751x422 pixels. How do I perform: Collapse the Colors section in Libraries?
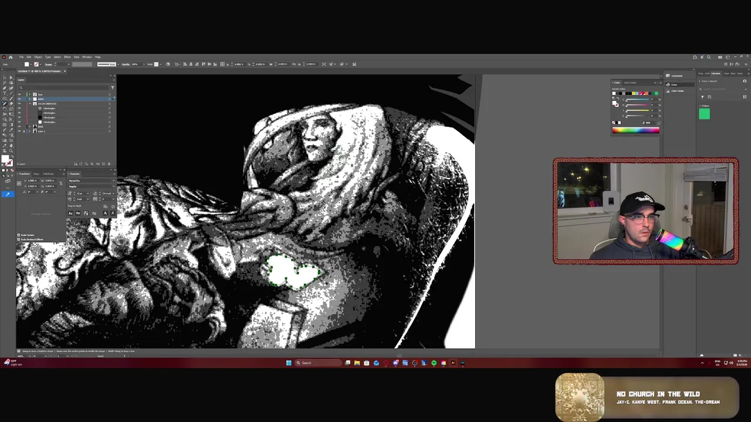(x=700, y=106)
